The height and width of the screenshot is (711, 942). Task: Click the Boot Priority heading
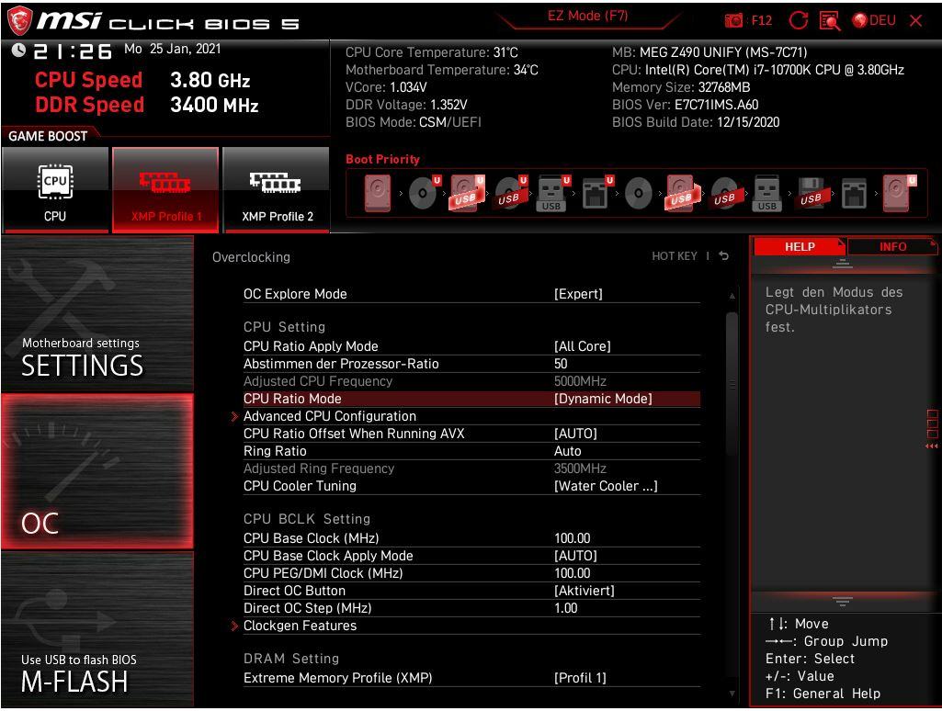point(382,159)
